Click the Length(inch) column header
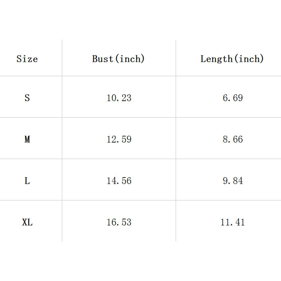 pyautogui.click(x=232, y=59)
